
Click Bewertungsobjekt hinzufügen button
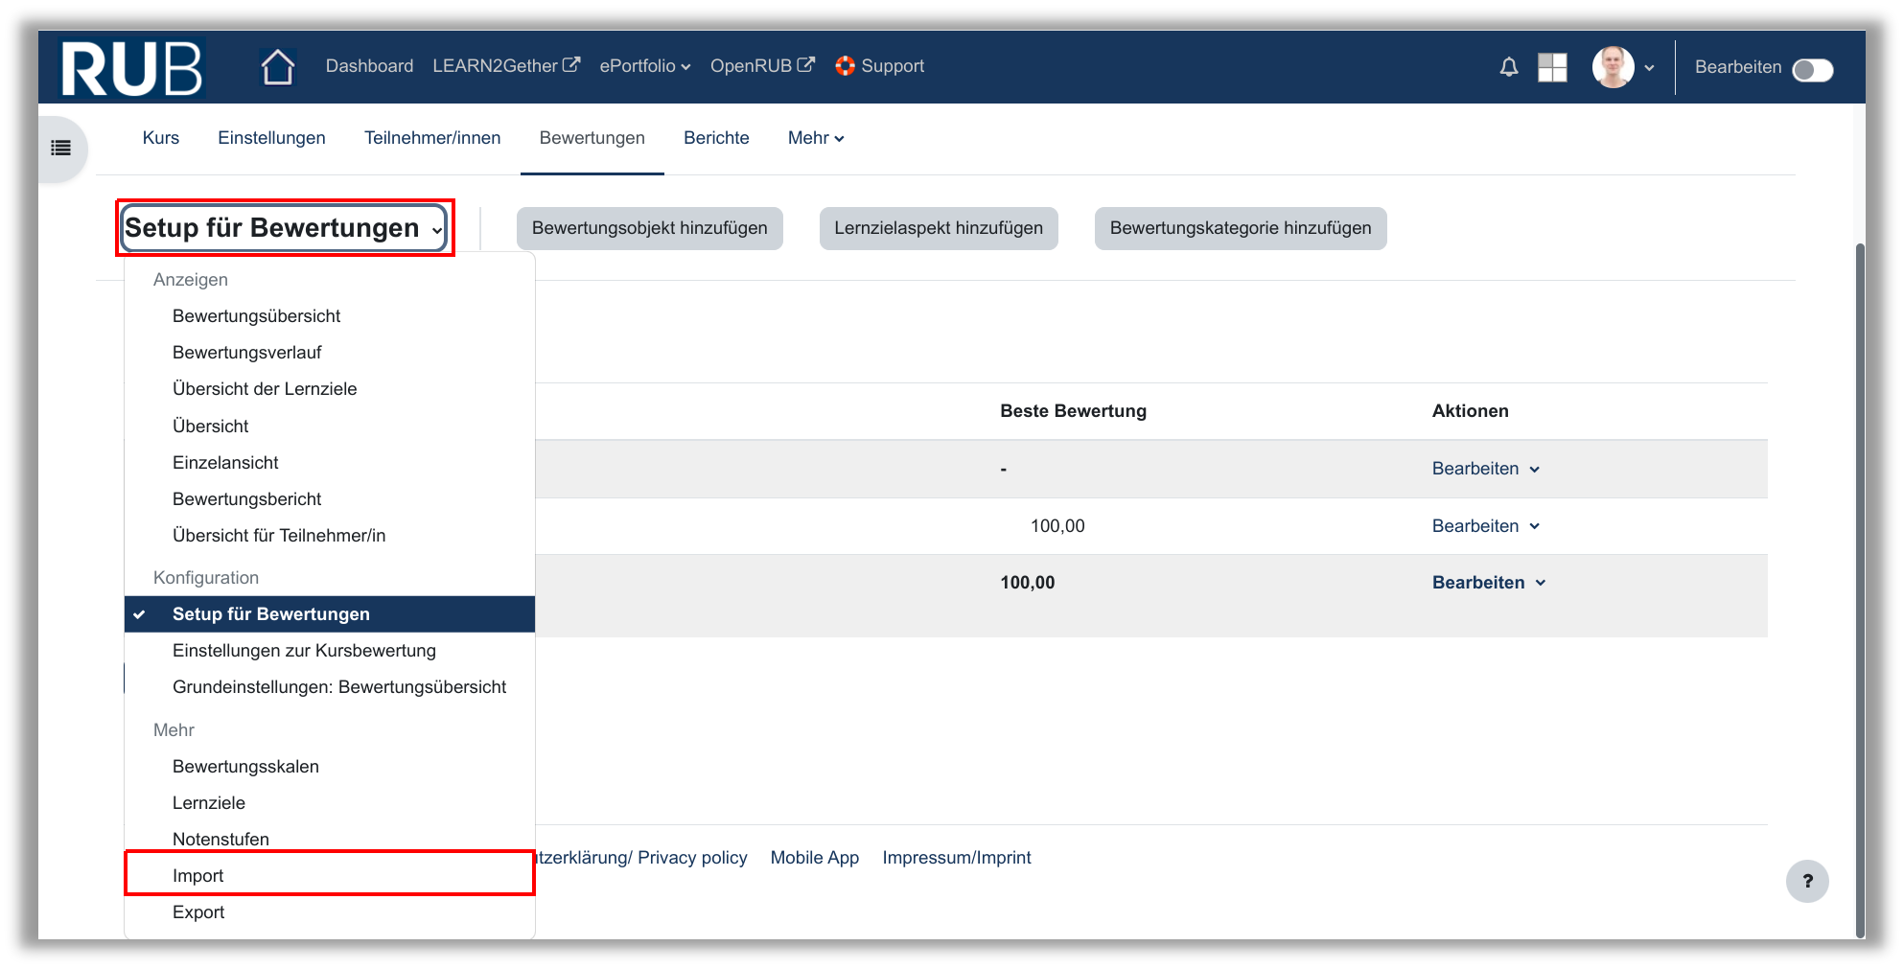pos(649,228)
